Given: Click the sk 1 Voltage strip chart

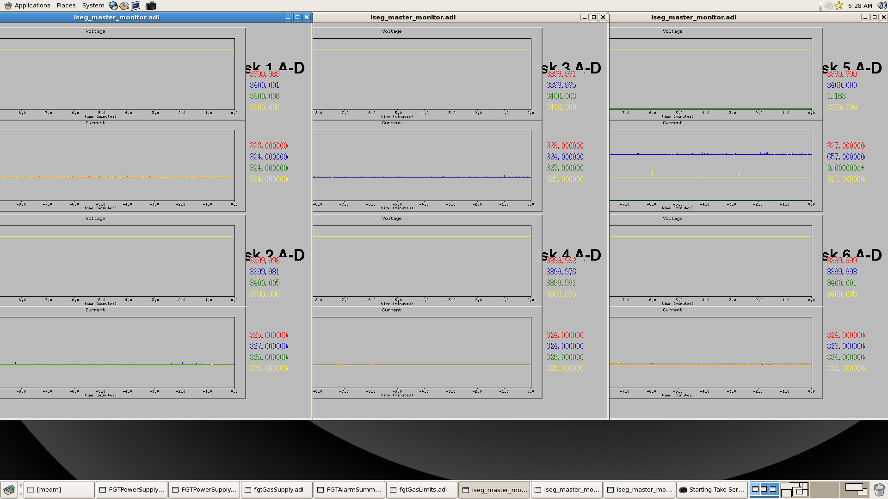Looking at the screenshot, I should tap(123, 74).
